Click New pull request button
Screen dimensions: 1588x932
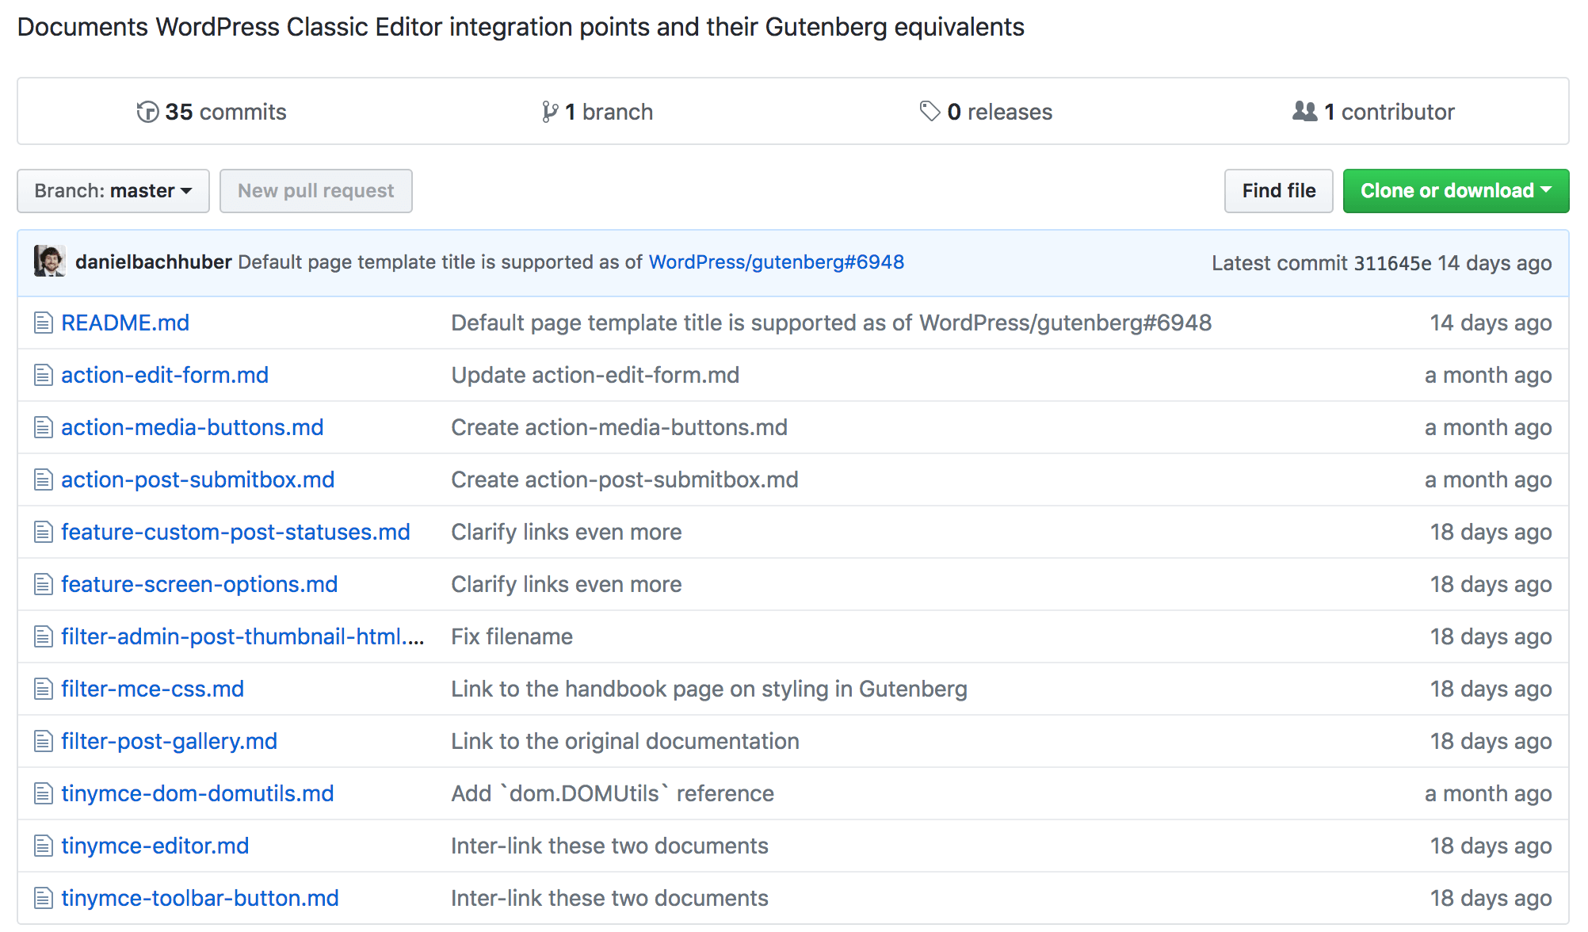(316, 189)
